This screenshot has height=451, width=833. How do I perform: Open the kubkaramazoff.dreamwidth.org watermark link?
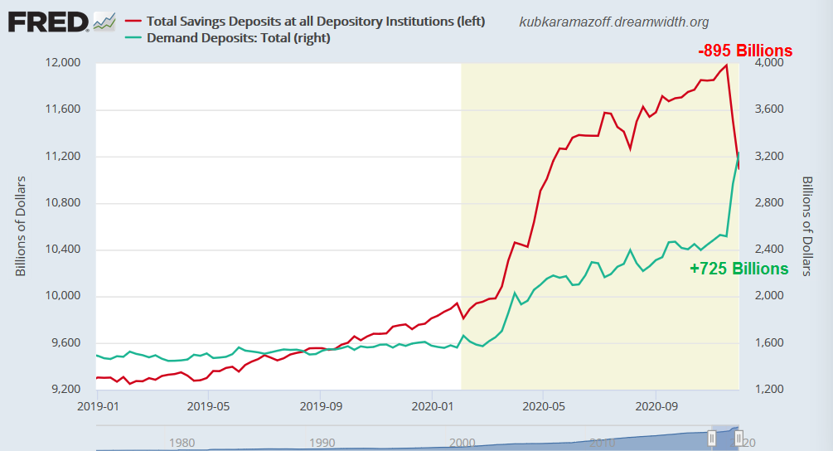613,22
